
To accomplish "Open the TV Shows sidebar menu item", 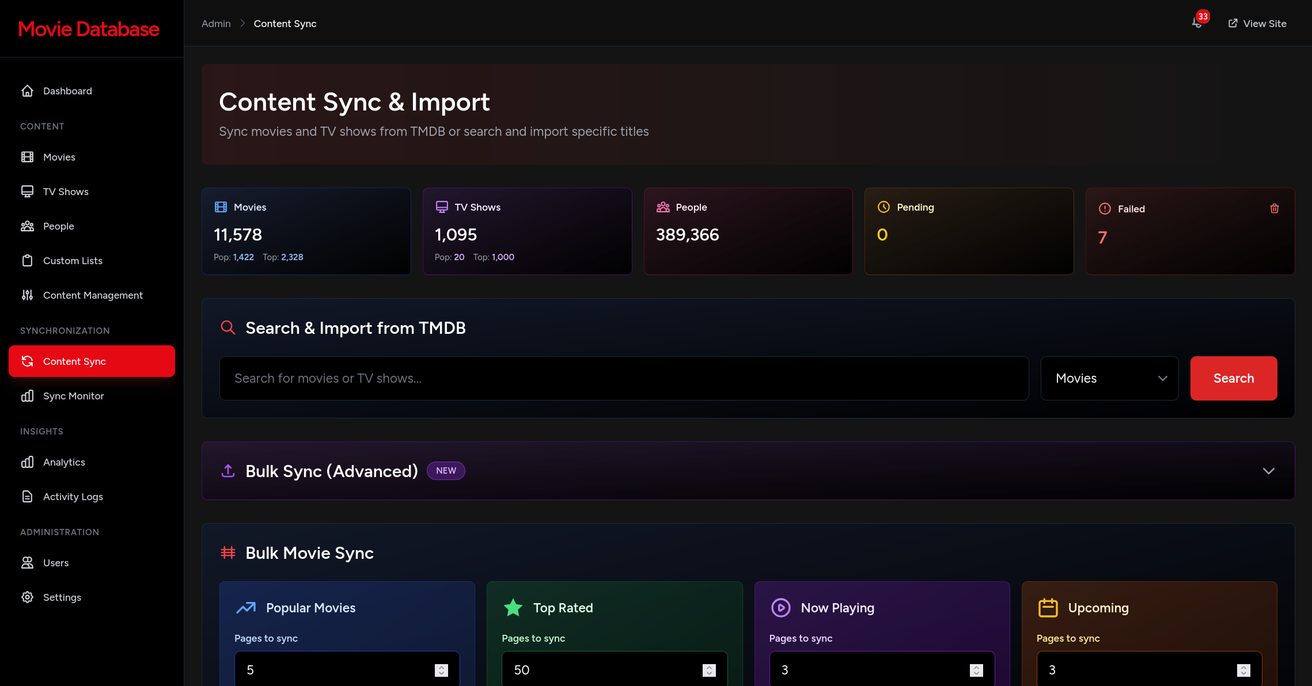I will tap(66, 192).
